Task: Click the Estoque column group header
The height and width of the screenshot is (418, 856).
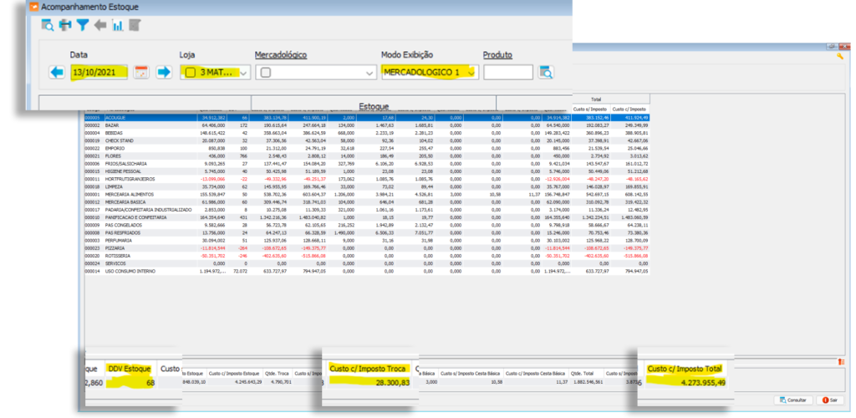Action: (x=374, y=105)
